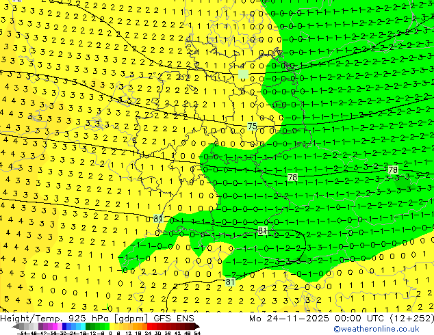This screenshot has height=335, width=434.
Task: Click the '(12+252)' forecast hour text
Action: click(411, 319)
